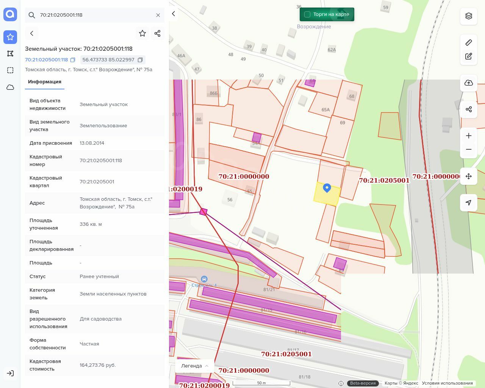
Task: Activate the geolocation arrow button
Action: tap(469, 203)
